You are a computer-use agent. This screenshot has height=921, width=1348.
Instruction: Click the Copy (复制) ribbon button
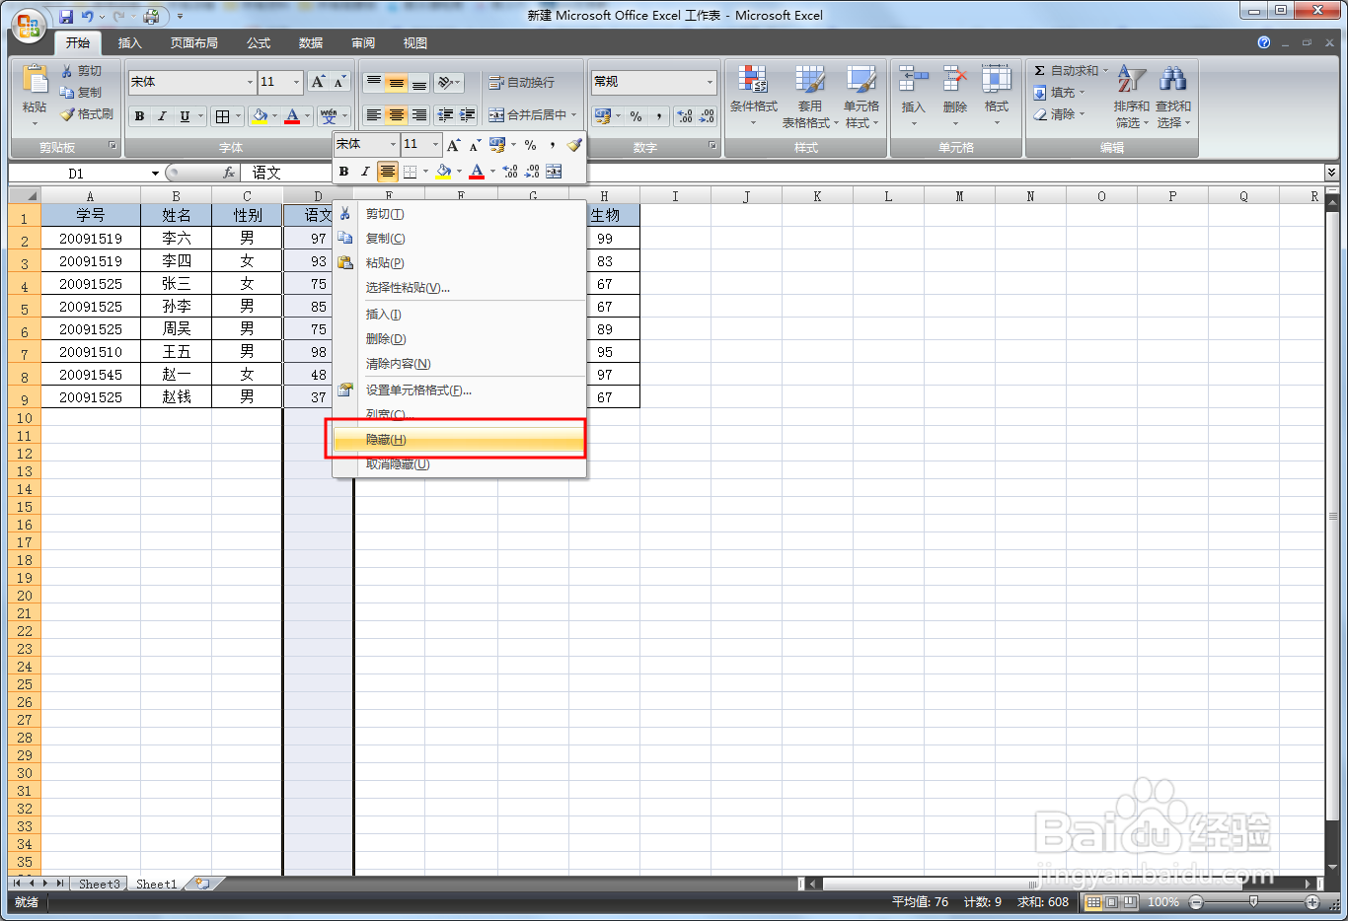tap(81, 93)
